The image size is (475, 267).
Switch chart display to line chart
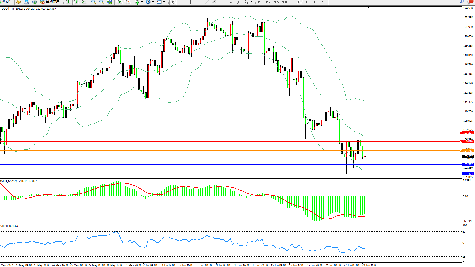tap(84, 2)
